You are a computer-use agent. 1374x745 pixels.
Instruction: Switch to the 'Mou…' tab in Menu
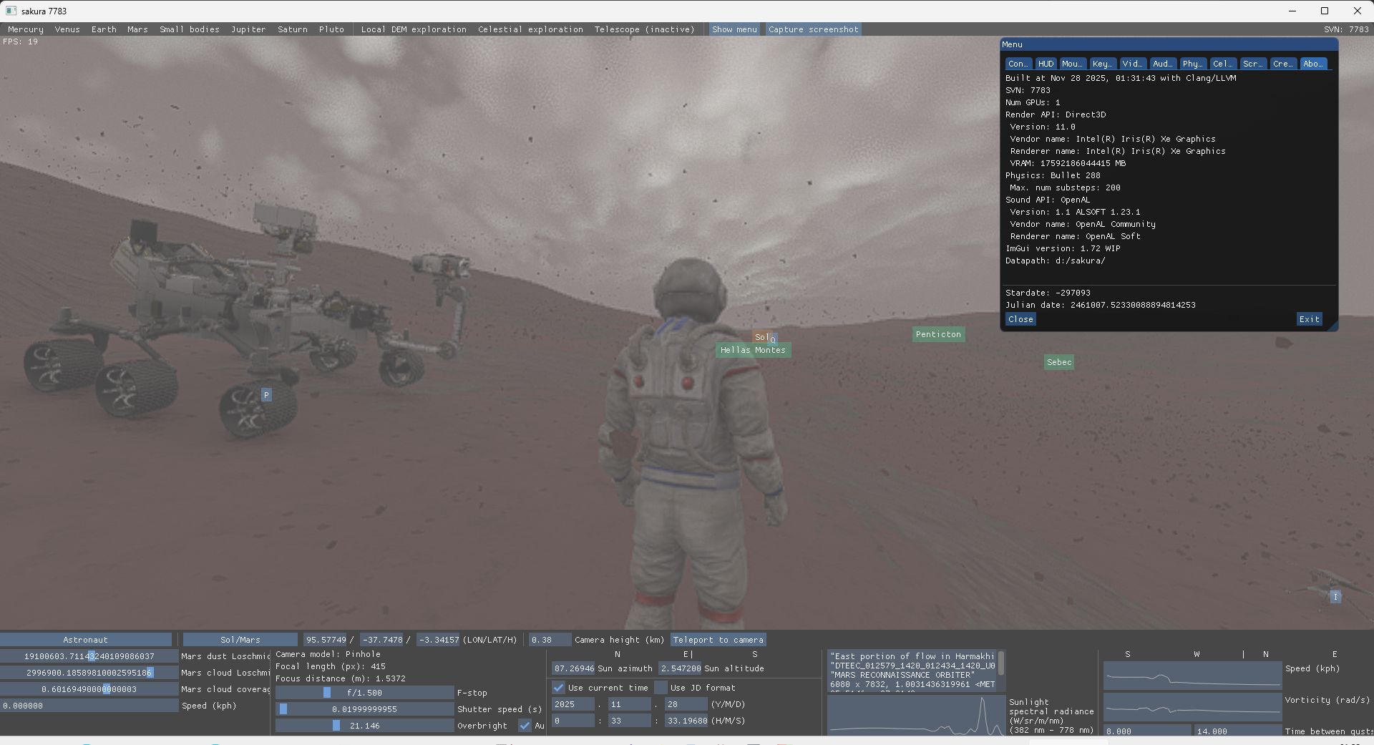(x=1072, y=64)
